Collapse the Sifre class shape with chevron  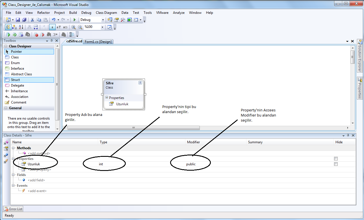140,83
